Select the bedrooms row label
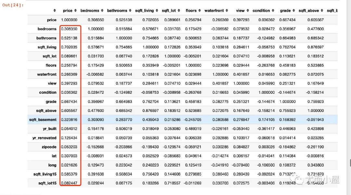Image resolution: width=351 pixels, height=195 pixels. pos(47,29)
